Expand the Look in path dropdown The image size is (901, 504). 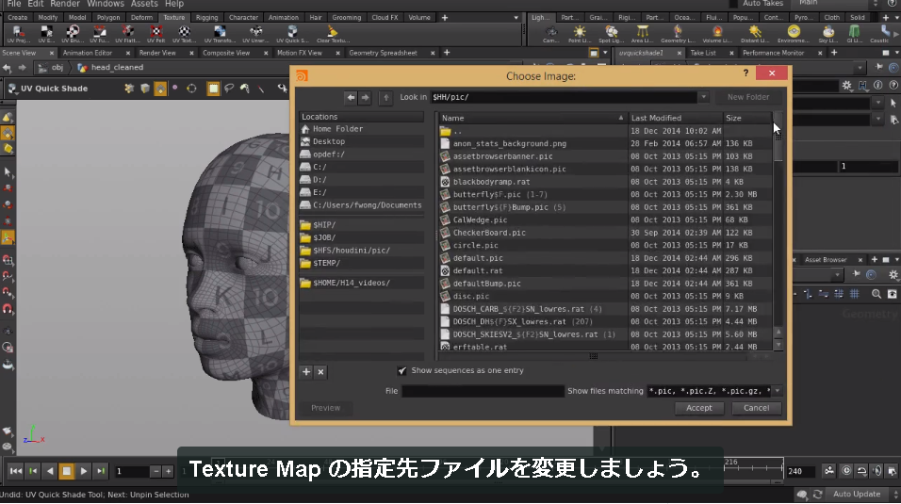point(703,97)
